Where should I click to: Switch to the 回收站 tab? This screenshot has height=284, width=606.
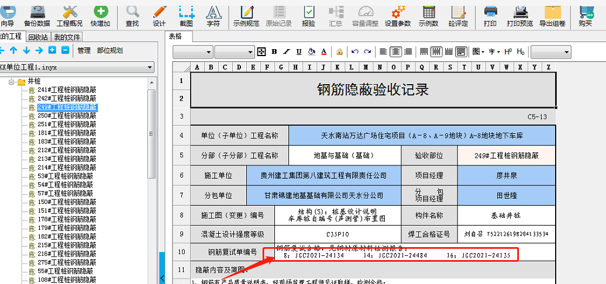click(x=38, y=37)
